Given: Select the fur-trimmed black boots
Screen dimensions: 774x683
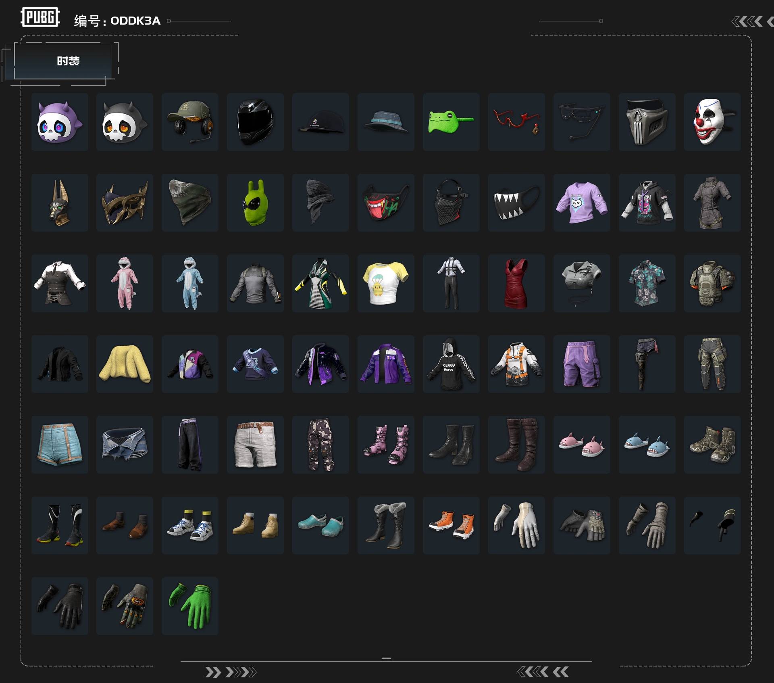Looking at the screenshot, I should point(386,525).
